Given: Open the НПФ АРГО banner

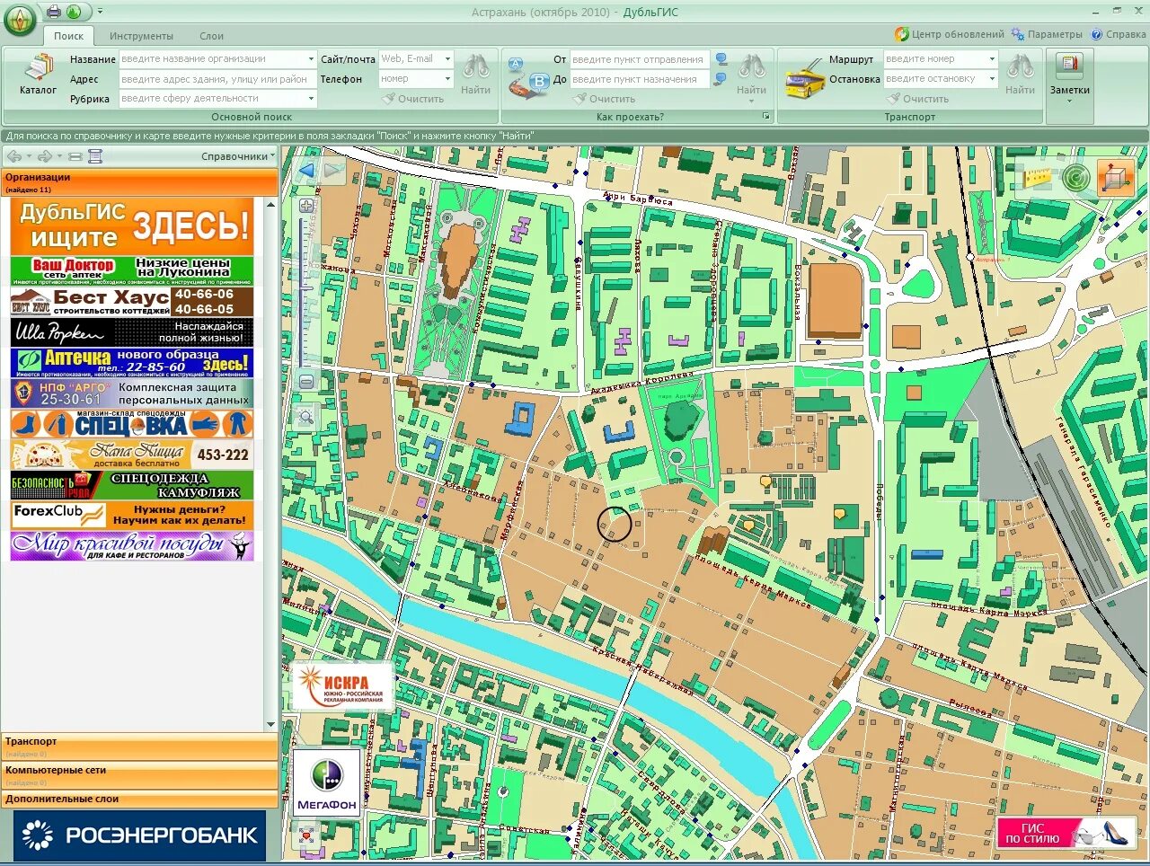Looking at the screenshot, I should tap(132, 393).
